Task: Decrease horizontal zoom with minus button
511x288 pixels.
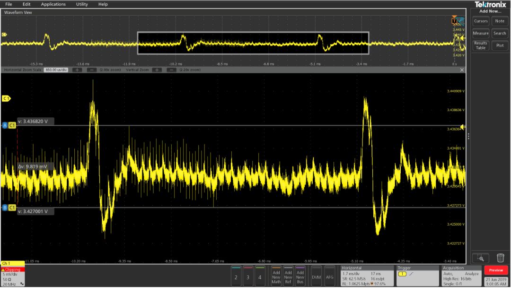Action: click(x=92, y=70)
